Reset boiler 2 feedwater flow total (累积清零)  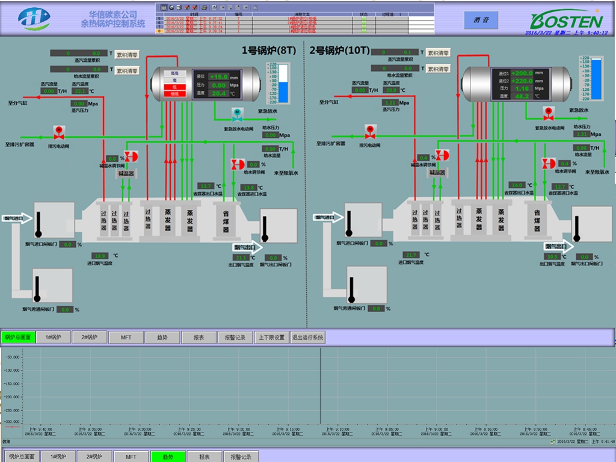pos(439,69)
